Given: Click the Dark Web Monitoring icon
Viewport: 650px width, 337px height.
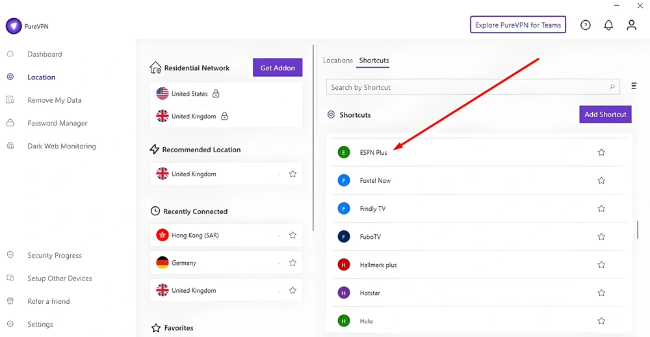Looking at the screenshot, I should pos(10,146).
